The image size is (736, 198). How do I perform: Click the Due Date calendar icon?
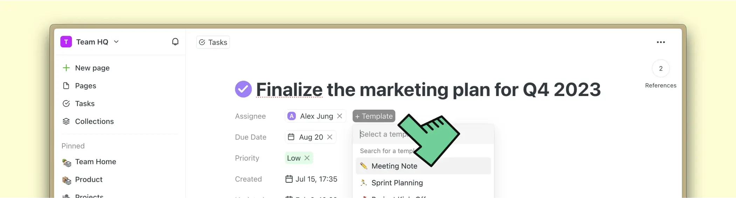click(x=291, y=137)
